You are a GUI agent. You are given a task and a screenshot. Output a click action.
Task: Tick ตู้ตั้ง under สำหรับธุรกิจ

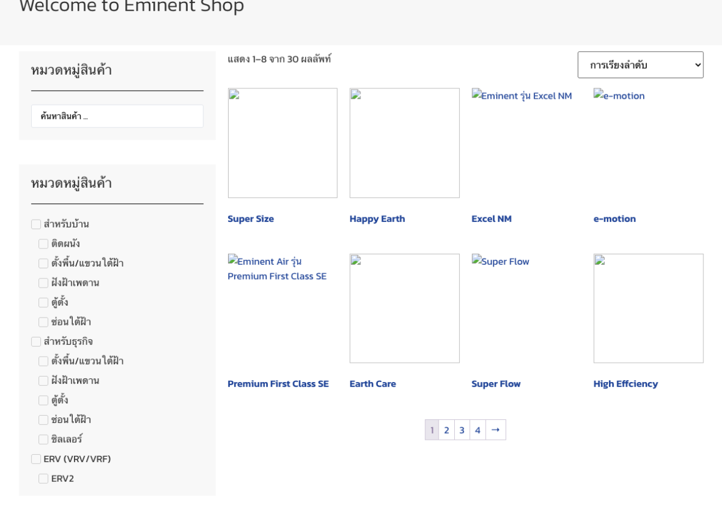[43, 400]
